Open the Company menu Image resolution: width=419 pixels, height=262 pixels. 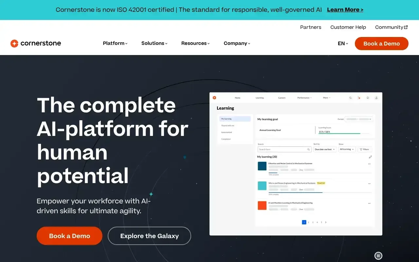[237, 43]
